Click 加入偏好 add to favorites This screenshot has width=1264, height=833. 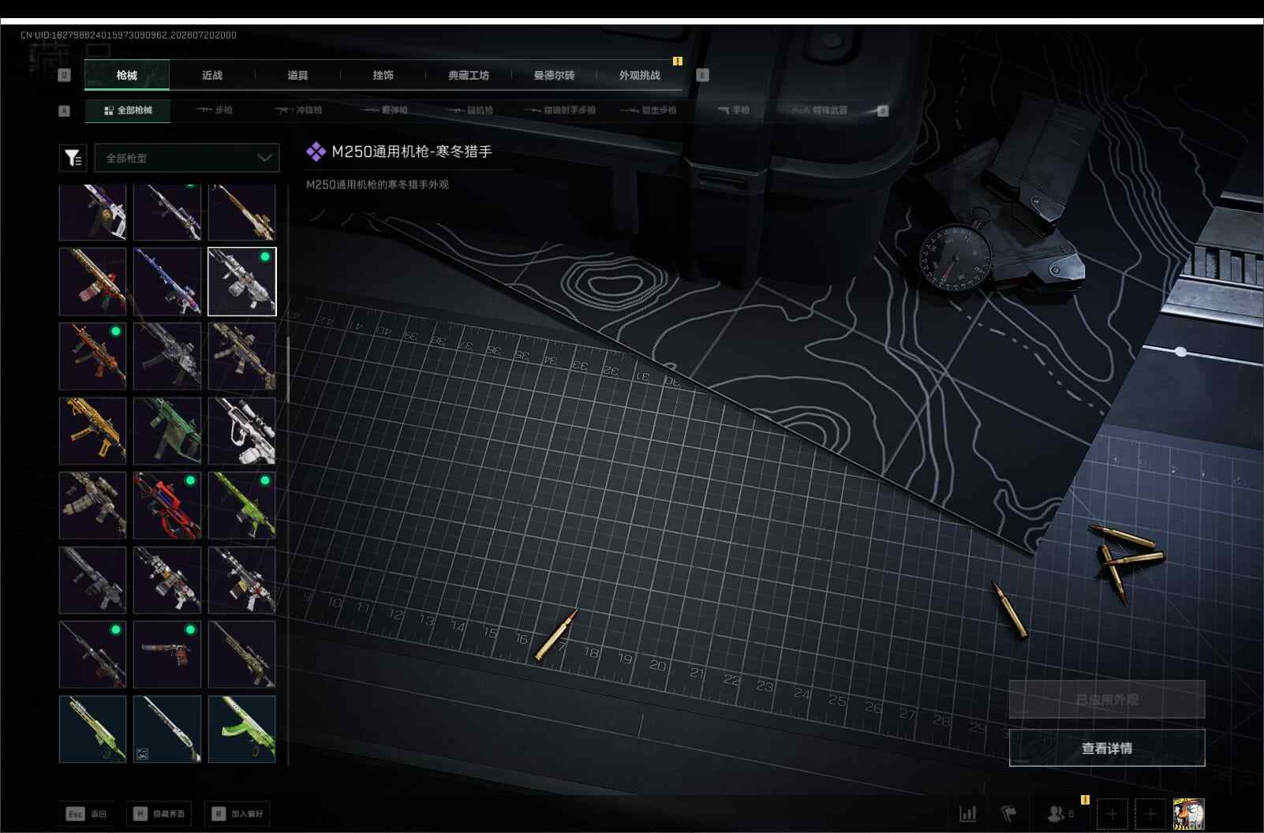tap(237, 813)
